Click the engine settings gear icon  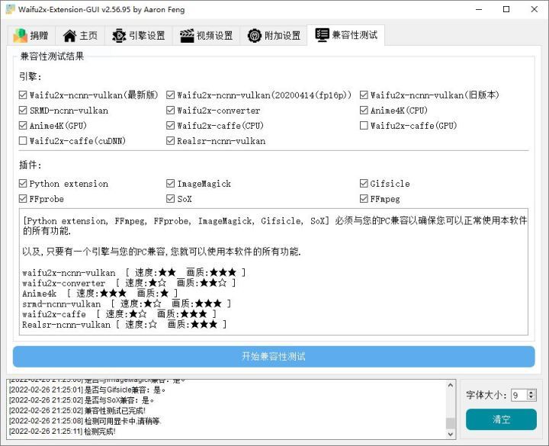(119, 35)
